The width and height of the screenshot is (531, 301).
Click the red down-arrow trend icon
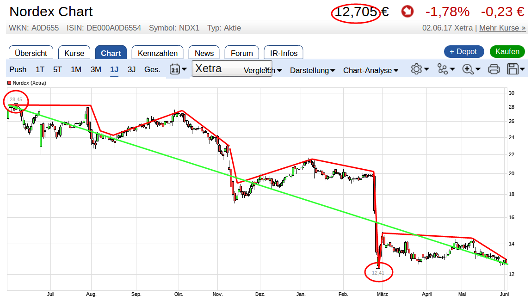408,12
